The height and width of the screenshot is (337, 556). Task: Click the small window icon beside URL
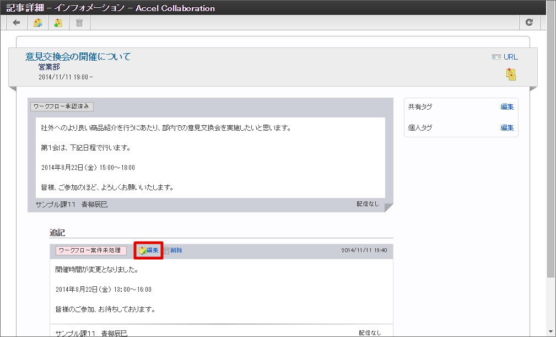[x=493, y=56]
